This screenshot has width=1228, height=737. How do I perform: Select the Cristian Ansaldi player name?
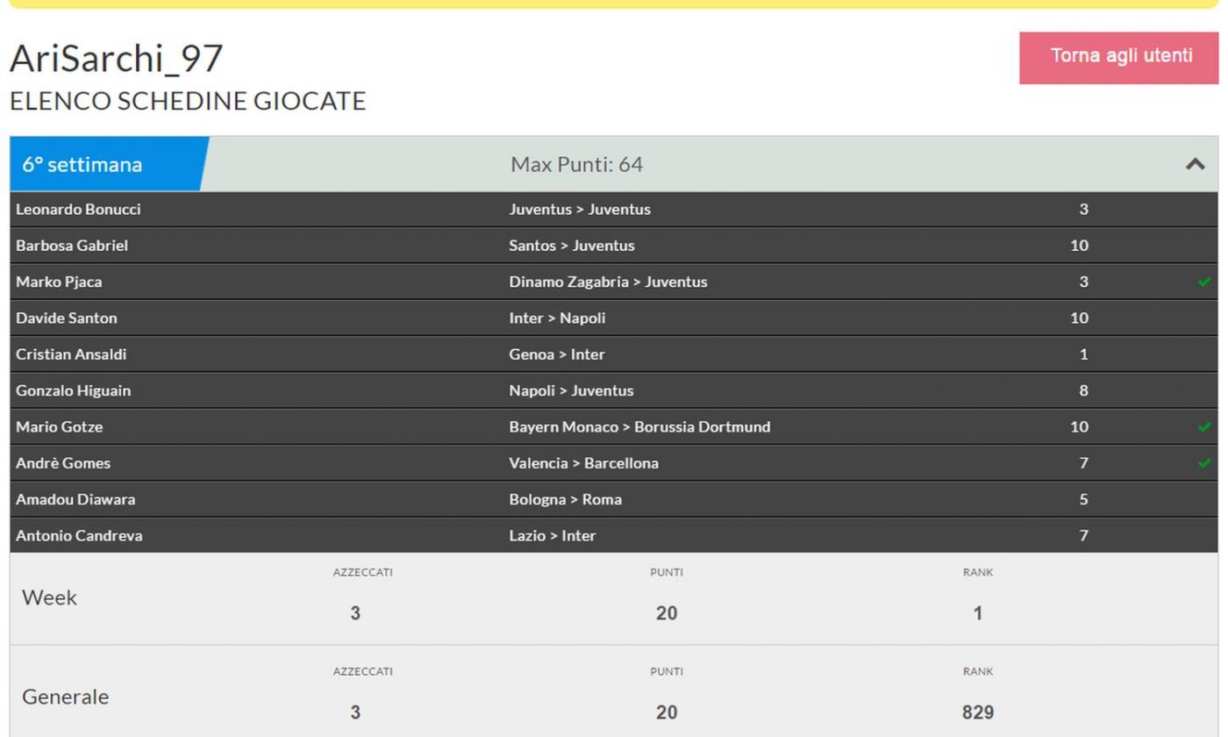point(71,354)
